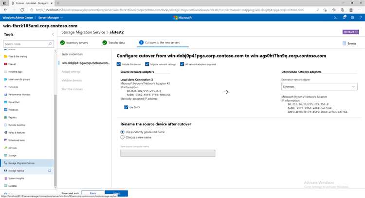Open browser more options menu
Image resolution: width=365 pixels, height=198 pixels.
360,10
